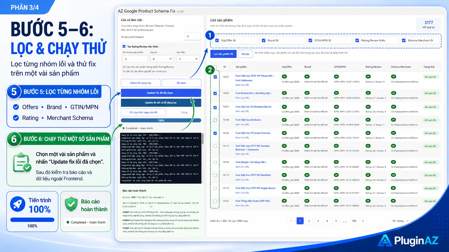This screenshot has width=449, height=252.
Task: Open Xem live URL for product 16173
Action: [x=242, y=180]
